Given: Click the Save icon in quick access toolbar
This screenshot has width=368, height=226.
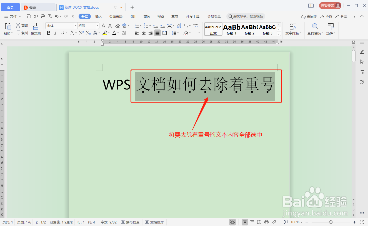Looking at the screenshot, I should coord(29,16).
